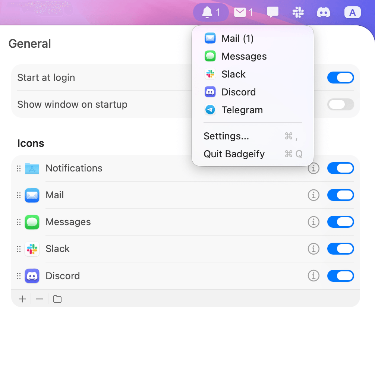
Task: Click the Messages bubble menu bar icon
Action: [272, 12]
